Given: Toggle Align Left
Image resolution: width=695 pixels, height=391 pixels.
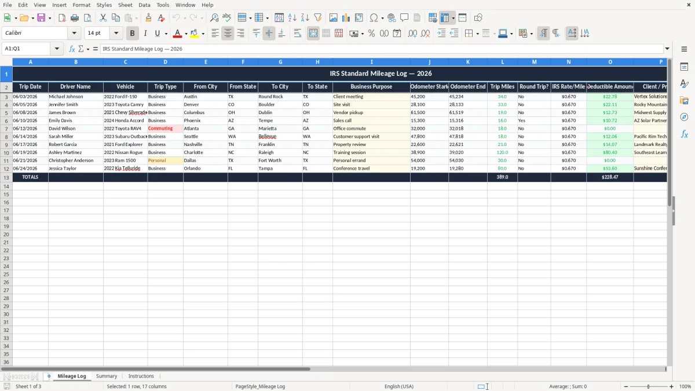Looking at the screenshot, I should (x=215, y=34).
